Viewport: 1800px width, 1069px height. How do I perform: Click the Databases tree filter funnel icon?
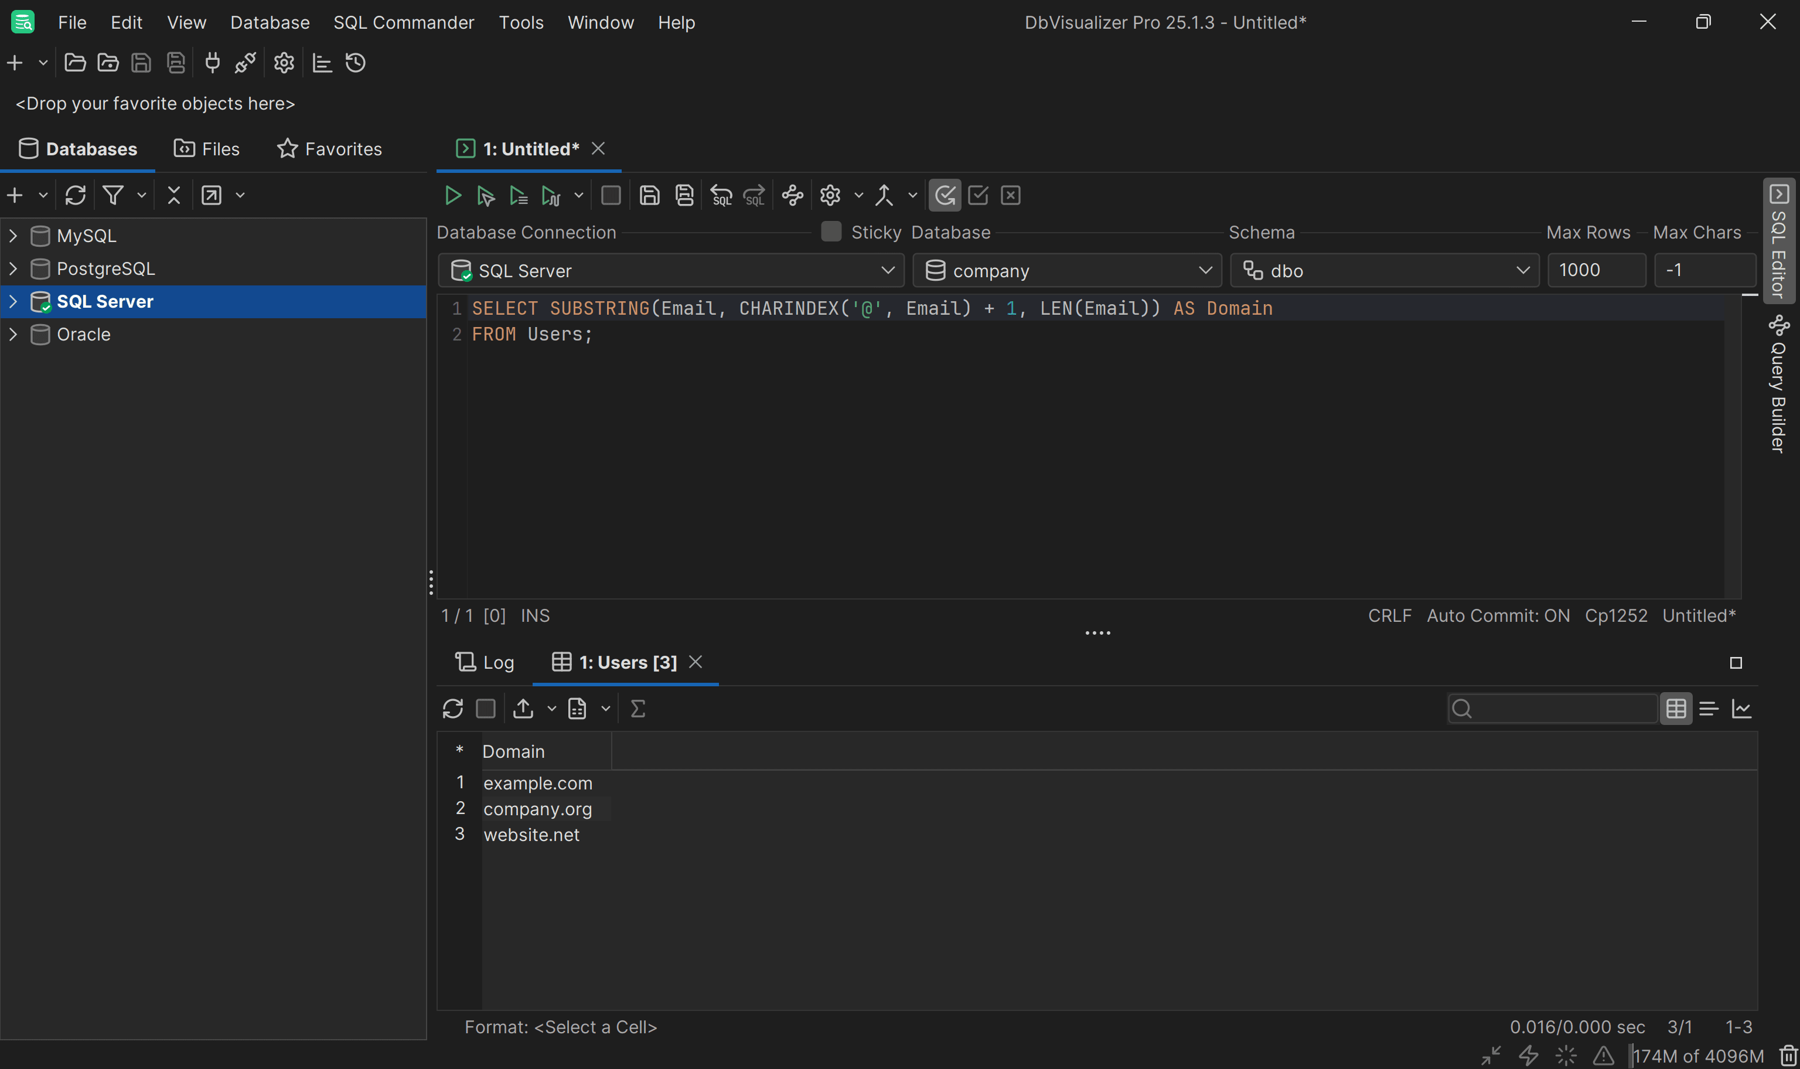[x=113, y=195]
